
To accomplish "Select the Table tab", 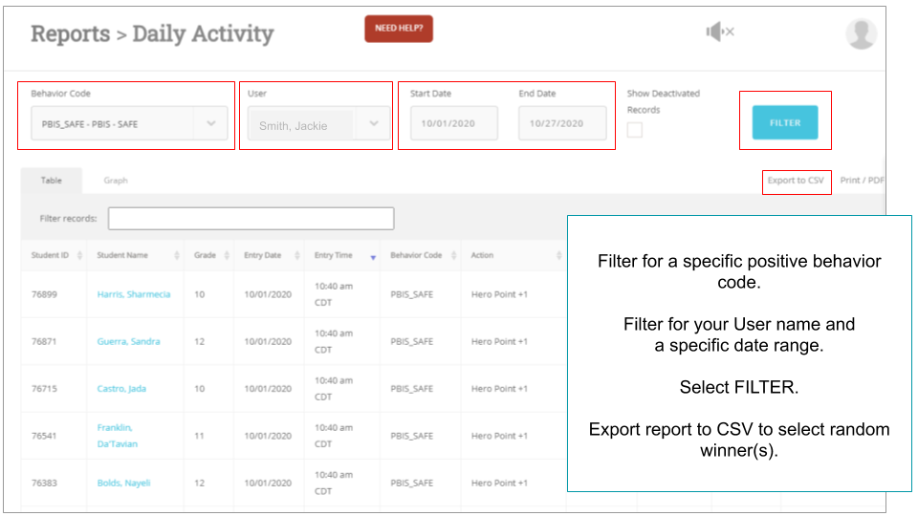I will point(51,181).
